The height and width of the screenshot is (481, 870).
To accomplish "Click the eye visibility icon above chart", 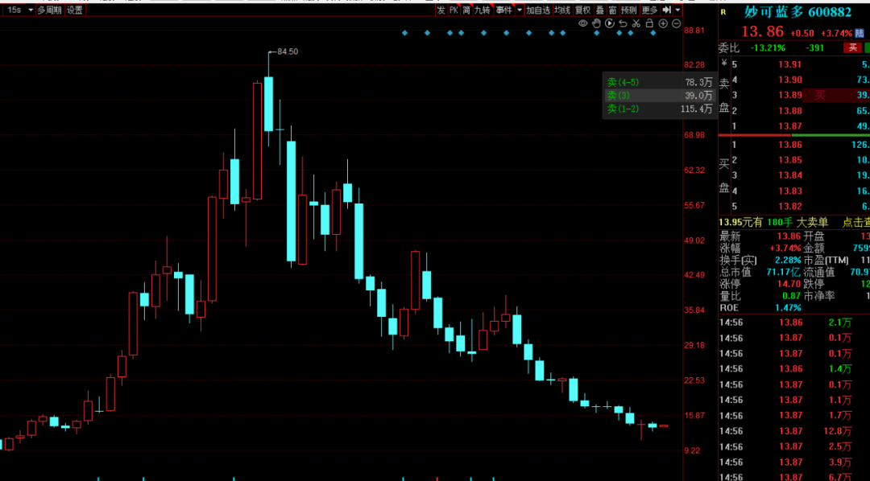I will click(x=583, y=24).
